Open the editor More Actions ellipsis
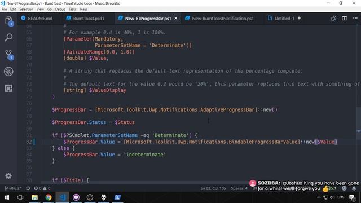361x203 pixels. tap(355, 19)
